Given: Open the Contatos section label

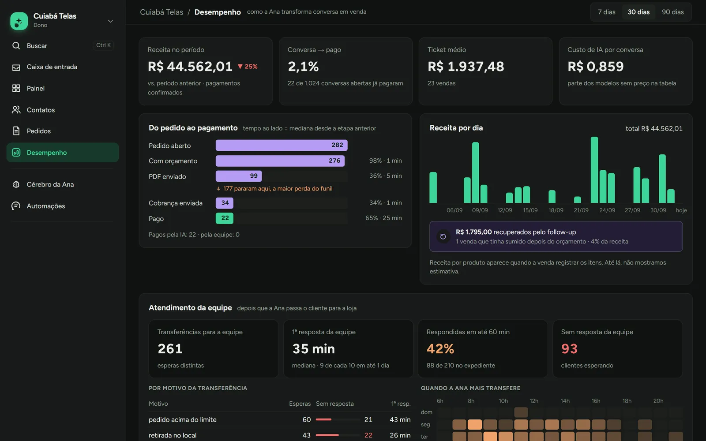Looking at the screenshot, I should (x=41, y=110).
